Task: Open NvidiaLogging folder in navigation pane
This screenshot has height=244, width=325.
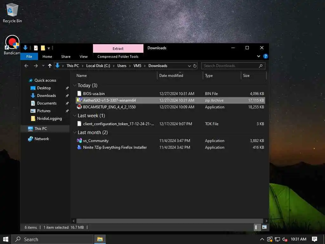Action: (x=49, y=119)
